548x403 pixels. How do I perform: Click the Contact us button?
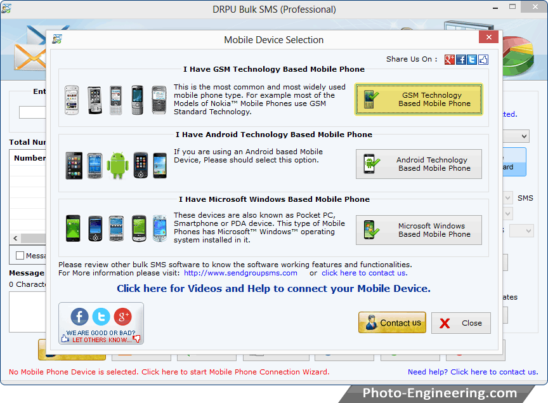tap(392, 322)
